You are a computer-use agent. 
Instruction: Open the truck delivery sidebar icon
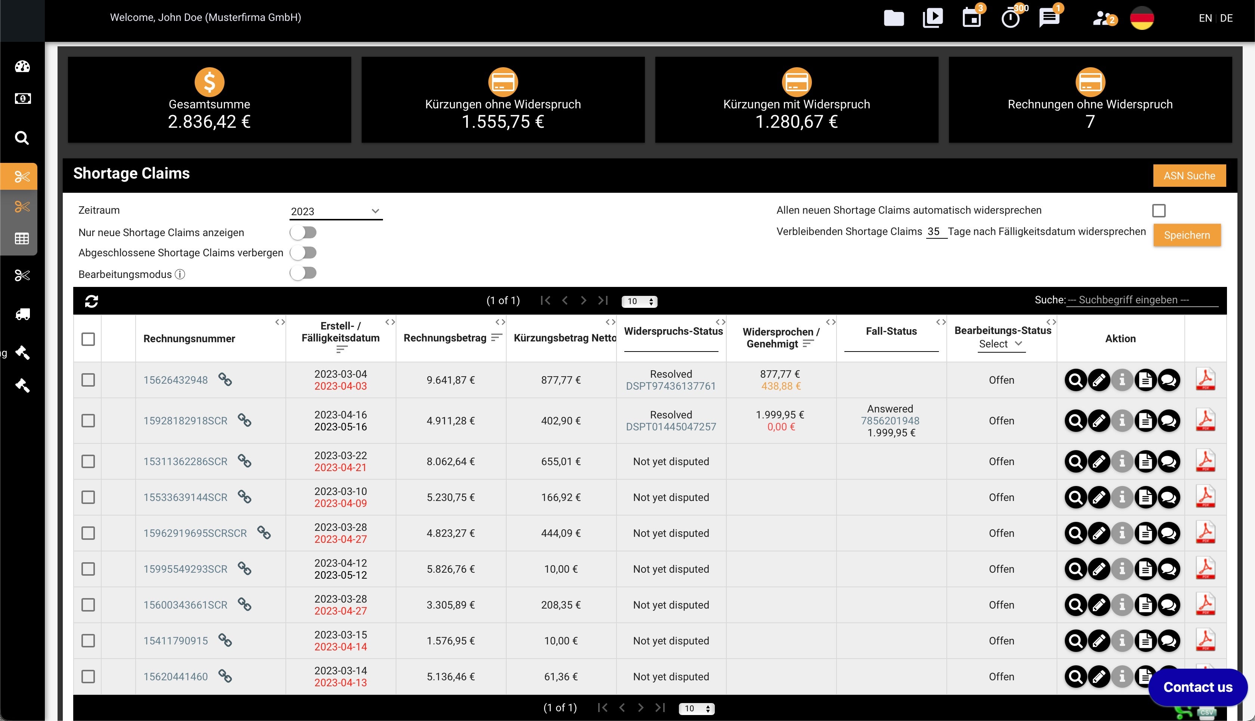click(22, 315)
